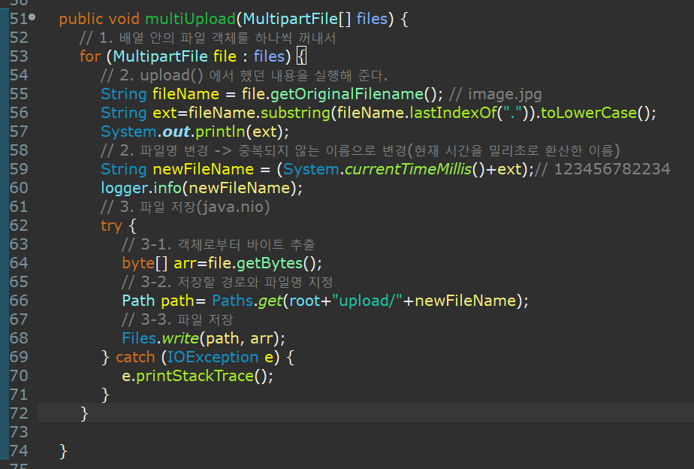Click the closing brace on line 74
Viewport: 694px width, 469px height.
pos(63,451)
